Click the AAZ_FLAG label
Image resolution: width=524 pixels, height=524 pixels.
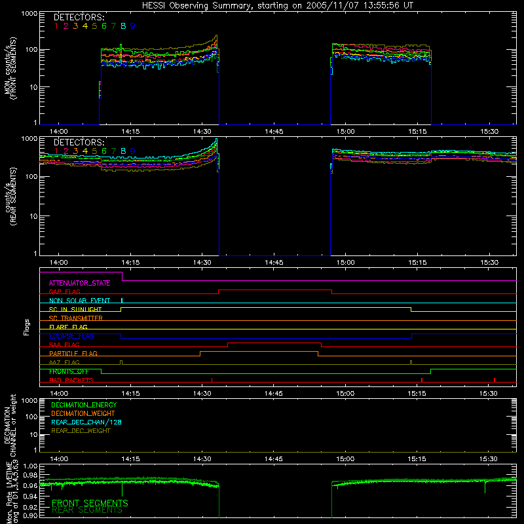coord(64,362)
